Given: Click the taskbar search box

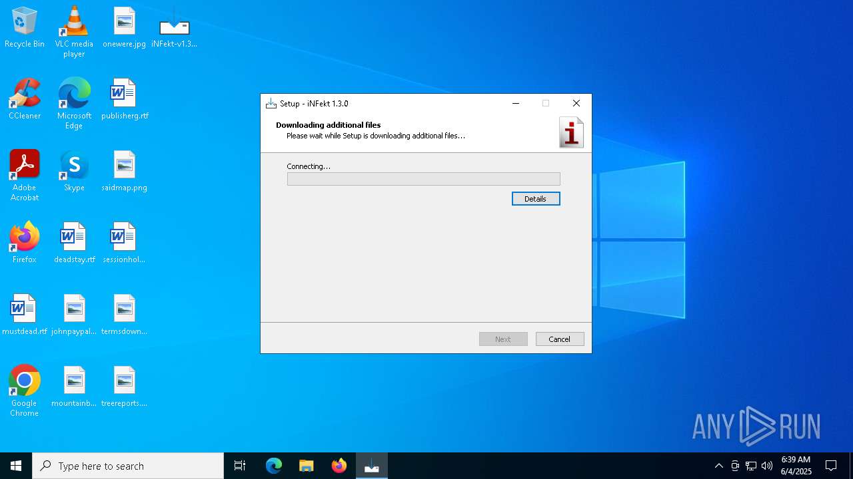Looking at the screenshot, I should (128, 466).
